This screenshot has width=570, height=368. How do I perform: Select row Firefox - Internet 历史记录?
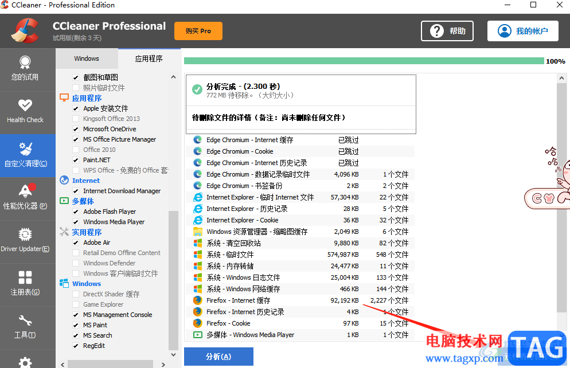(x=300, y=312)
